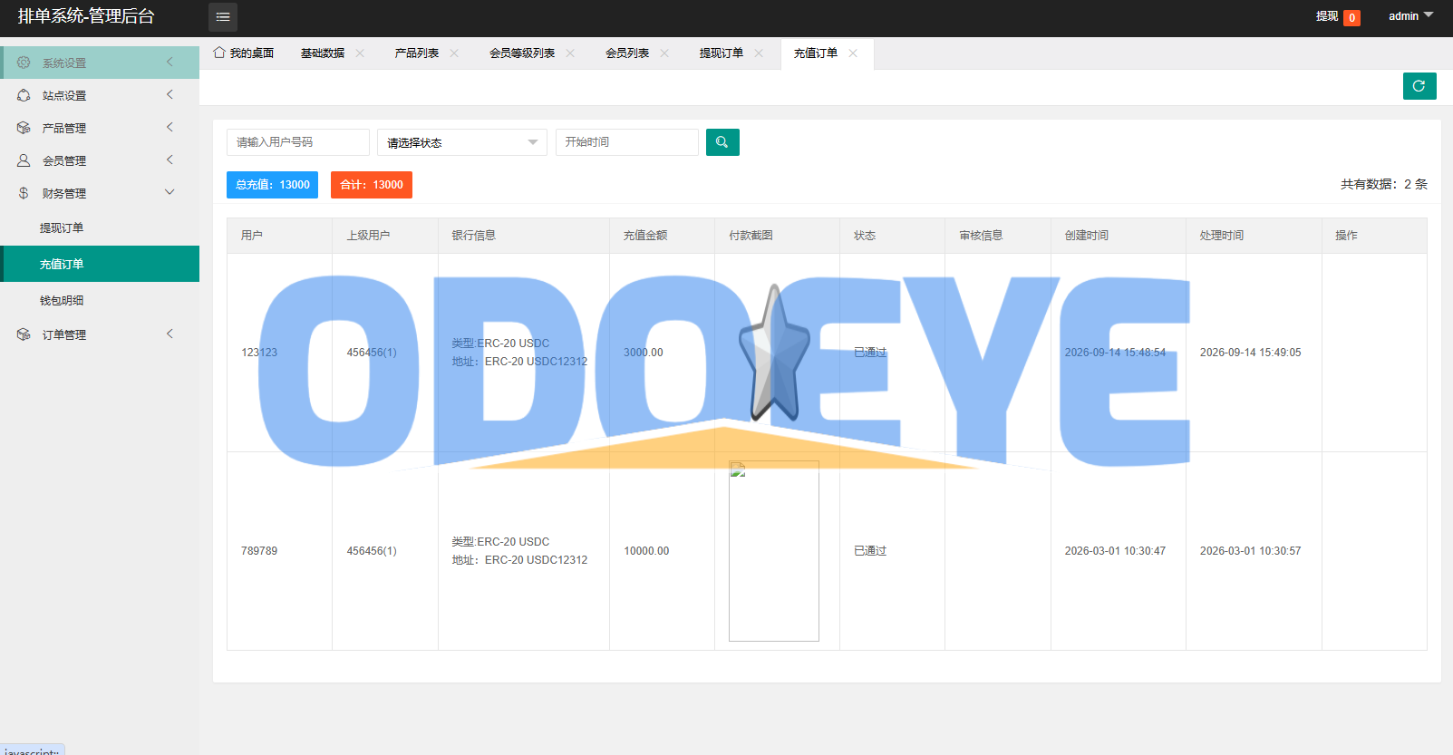Screen dimensions: 1453x755
Task: Click the 财务管理 dollar icon
Action: pos(24,193)
